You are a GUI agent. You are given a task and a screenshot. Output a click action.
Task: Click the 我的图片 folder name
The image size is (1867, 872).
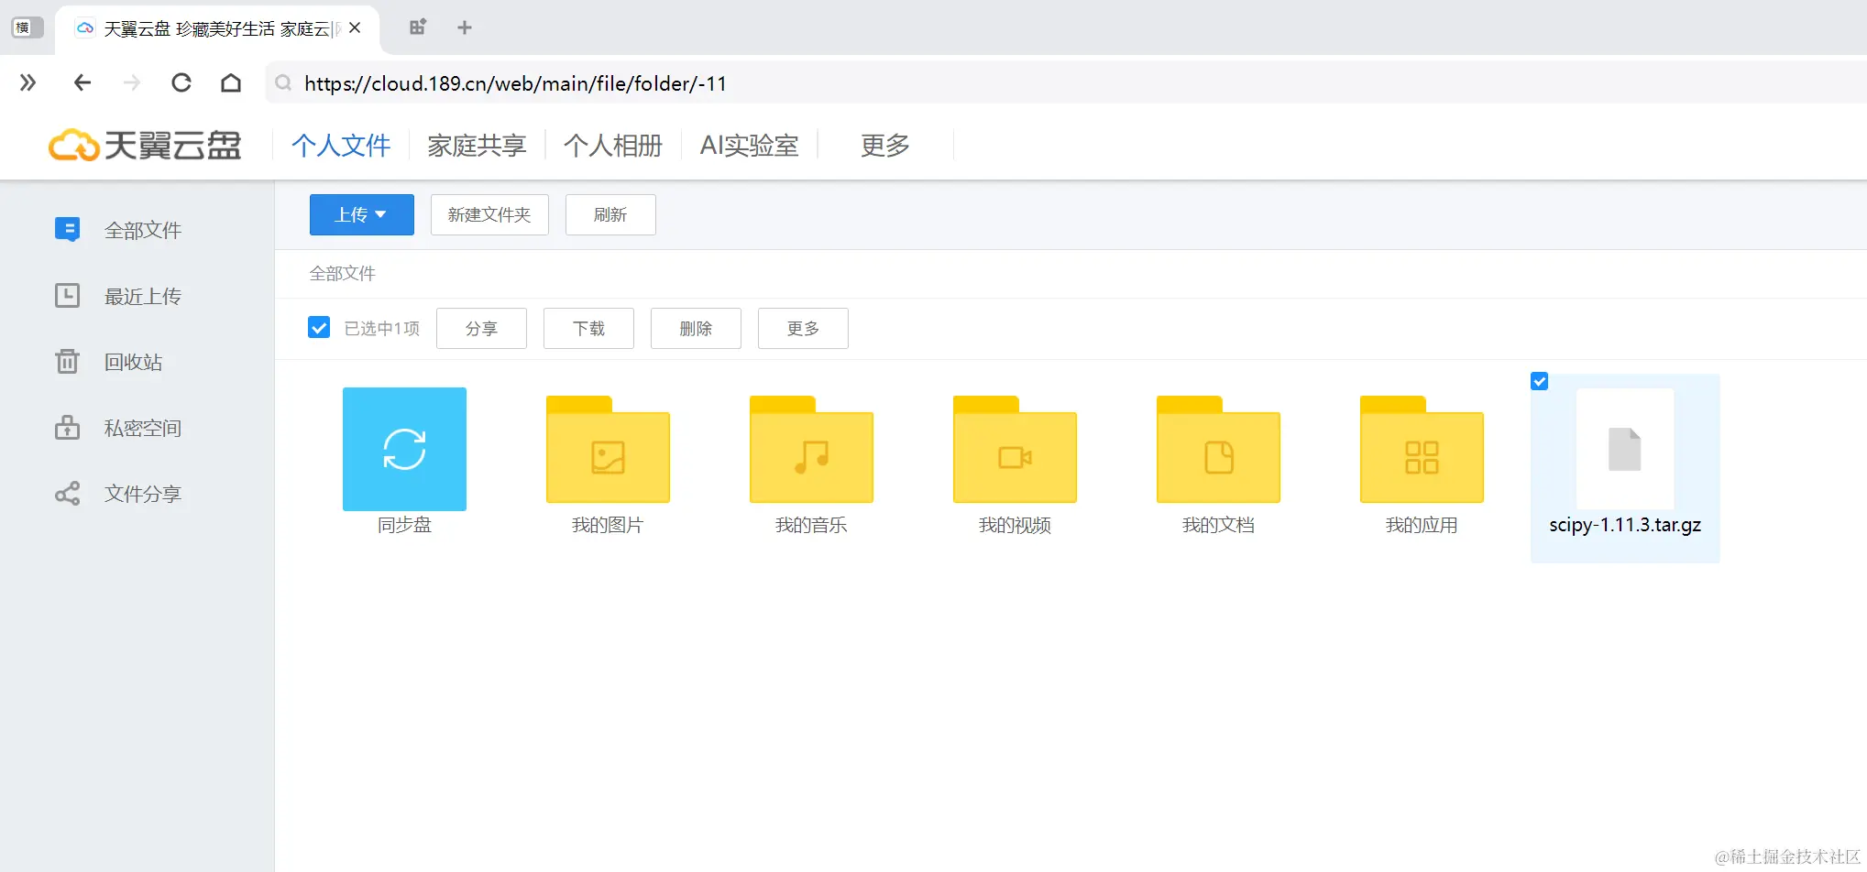pos(608,525)
